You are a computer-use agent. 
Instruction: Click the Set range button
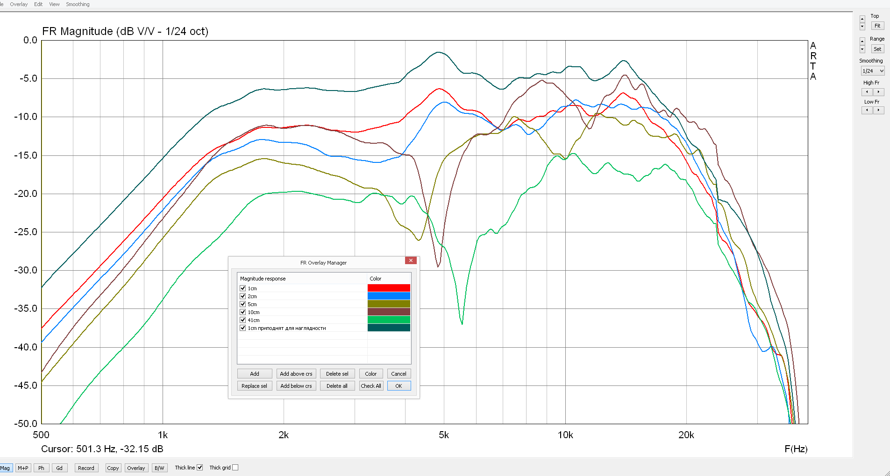pyautogui.click(x=877, y=49)
